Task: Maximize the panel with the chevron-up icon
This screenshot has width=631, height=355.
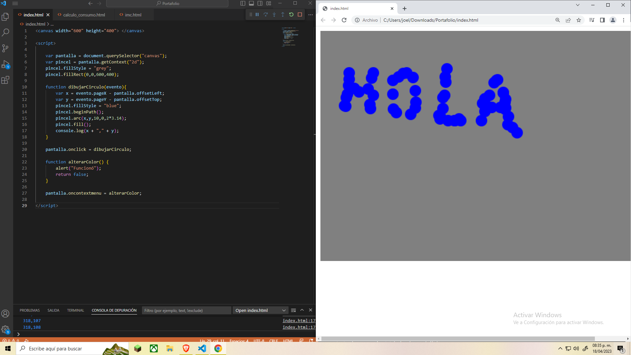Action: [x=302, y=310]
